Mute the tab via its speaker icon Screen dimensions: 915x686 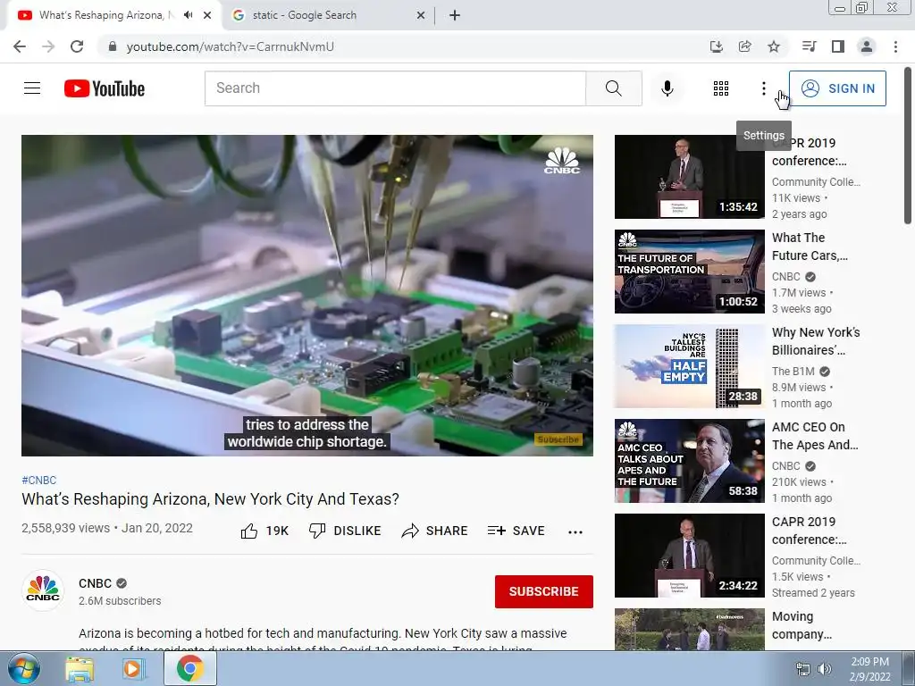(x=188, y=15)
